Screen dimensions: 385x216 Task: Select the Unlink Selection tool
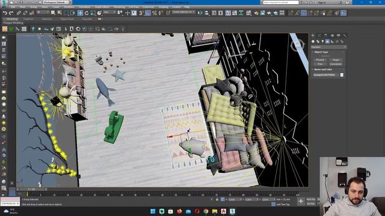[25, 13]
